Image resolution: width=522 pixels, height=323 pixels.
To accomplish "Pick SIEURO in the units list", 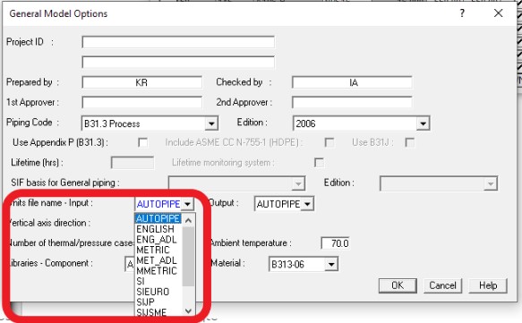I will click(x=153, y=292).
